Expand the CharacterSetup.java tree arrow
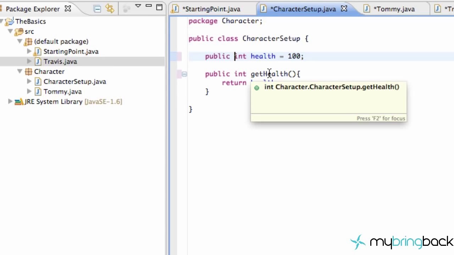This screenshot has height=255, width=454. [x=29, y=81]
